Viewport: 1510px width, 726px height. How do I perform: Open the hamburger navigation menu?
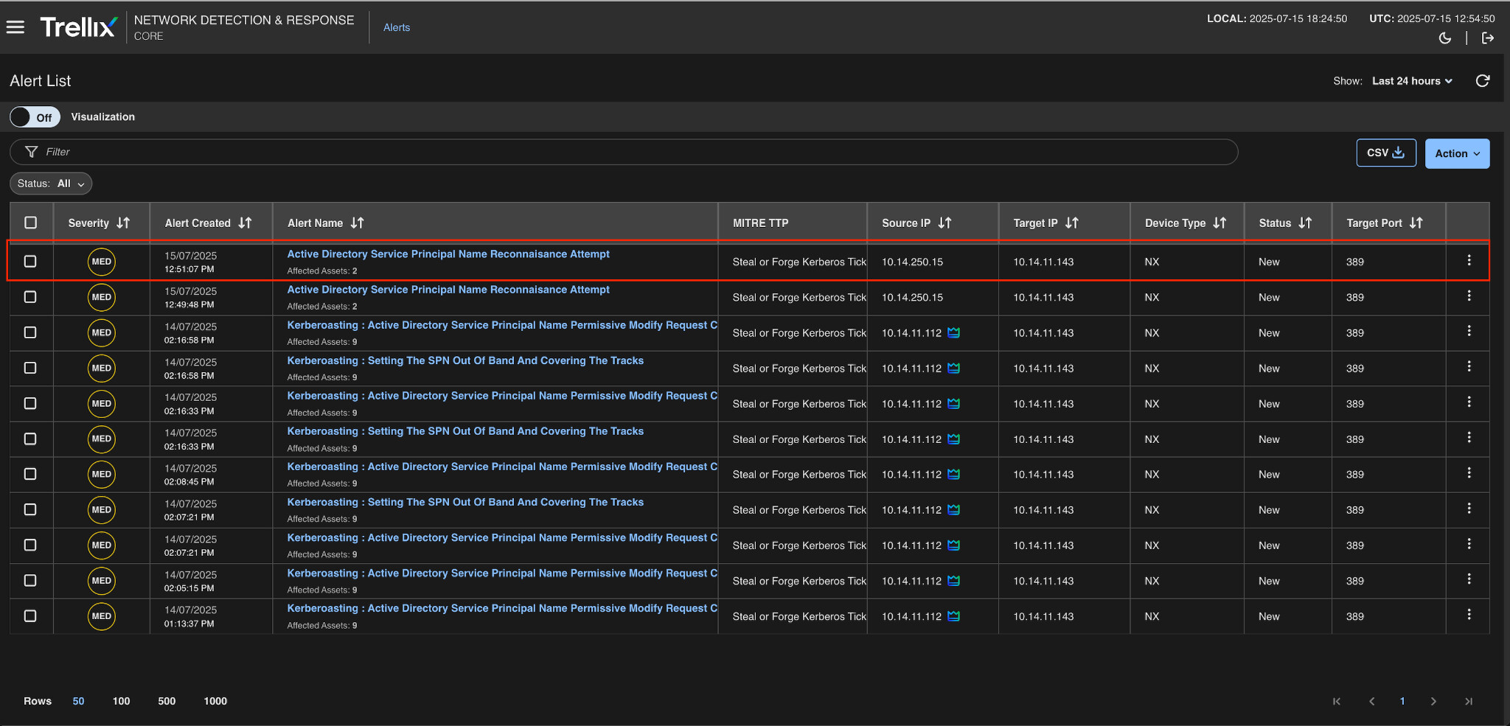[15, 27]
